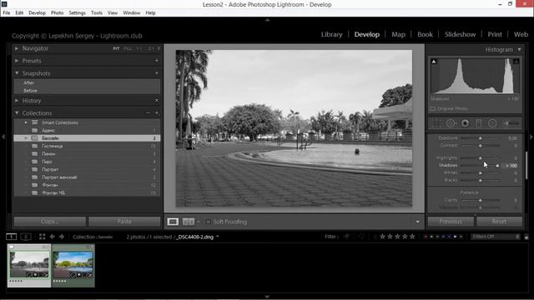Select the Radial Filter tool
The width and height of the screenshot is (534, 300).
(492, 123)
